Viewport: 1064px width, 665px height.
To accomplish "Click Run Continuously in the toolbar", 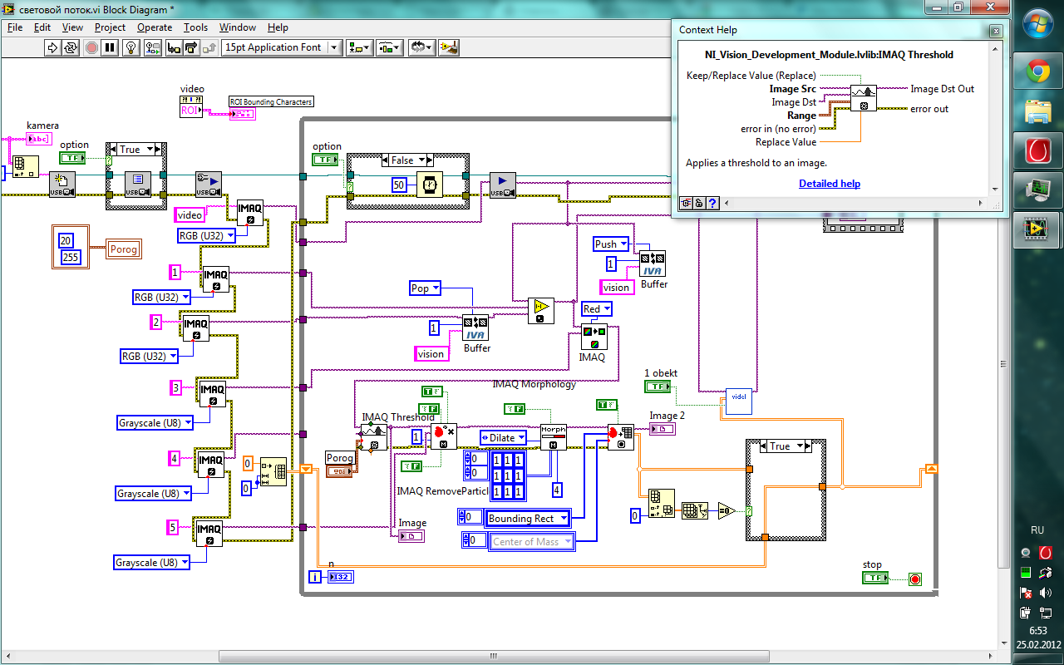I will pos(71,47).
